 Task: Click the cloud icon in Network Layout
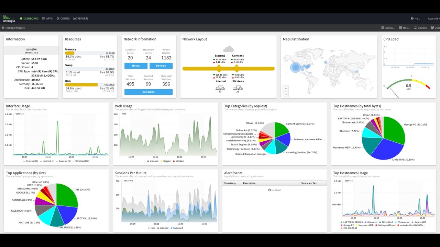(x=228, y=49)
